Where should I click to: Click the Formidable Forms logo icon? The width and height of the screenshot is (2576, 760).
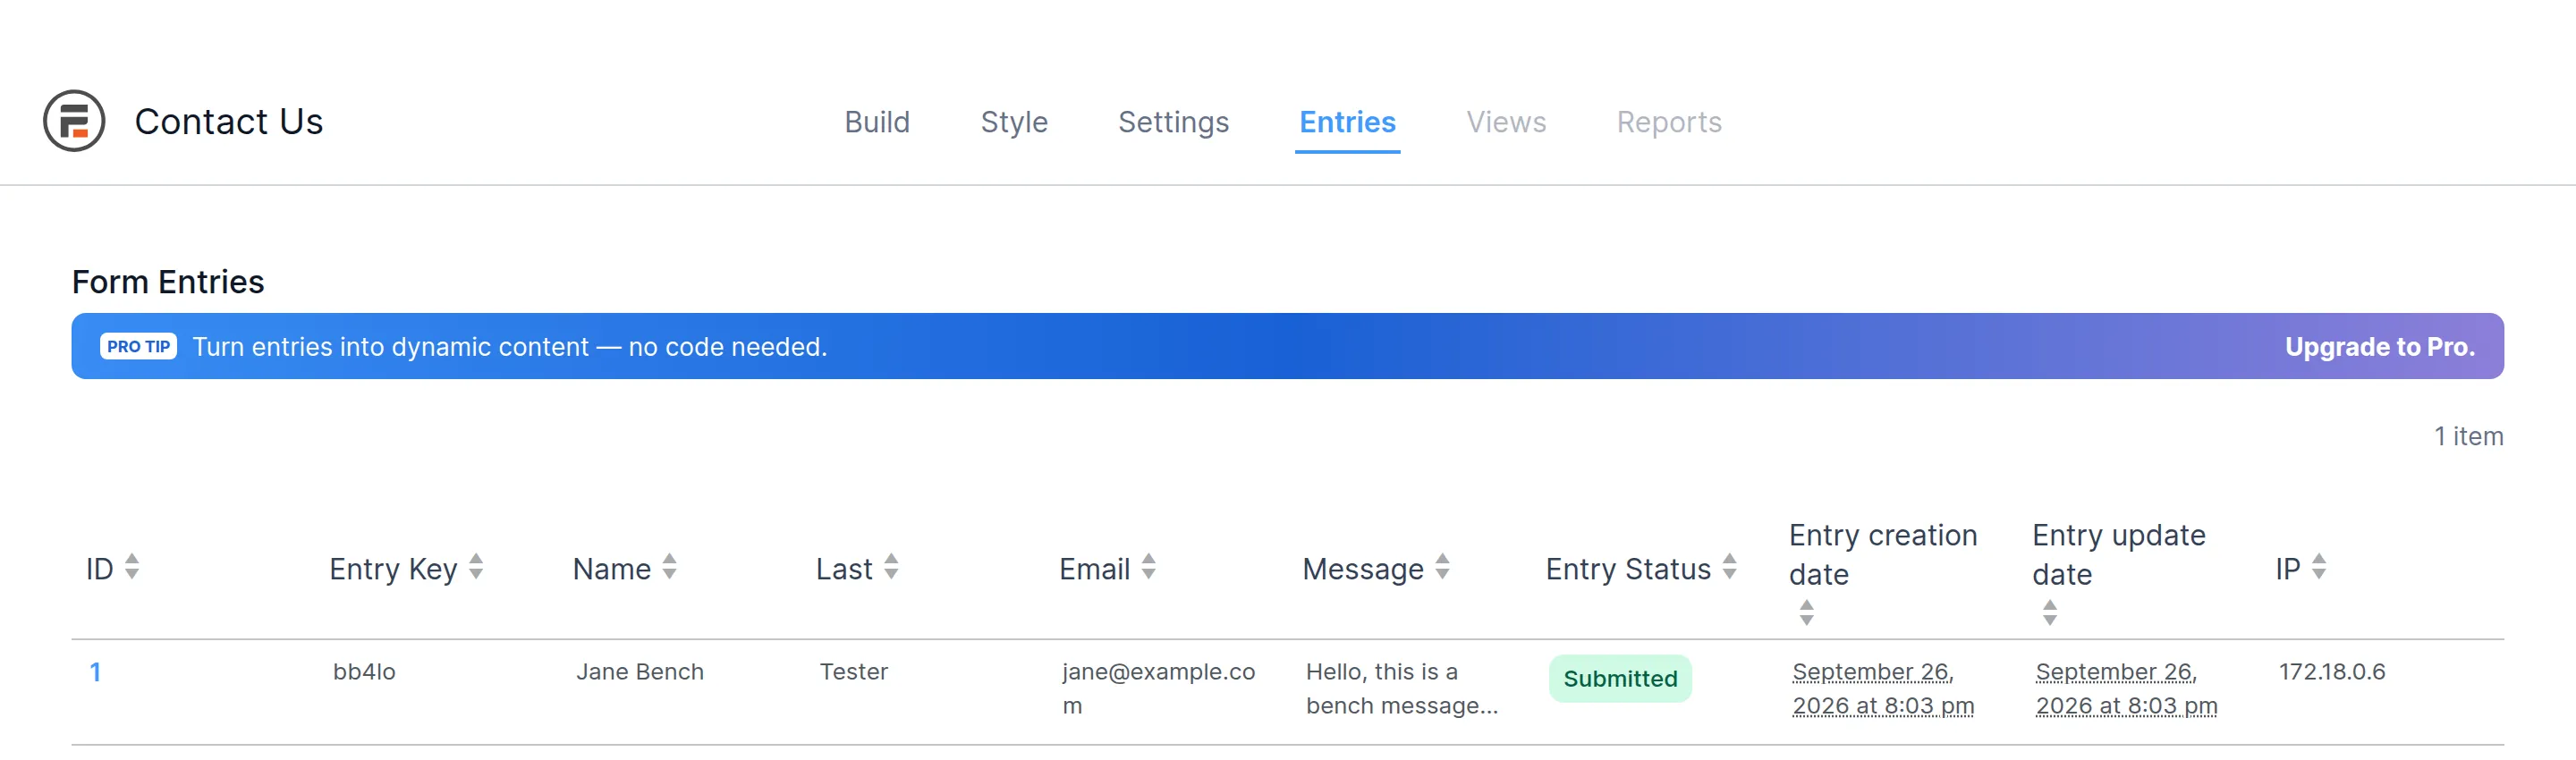click(74, 121)
